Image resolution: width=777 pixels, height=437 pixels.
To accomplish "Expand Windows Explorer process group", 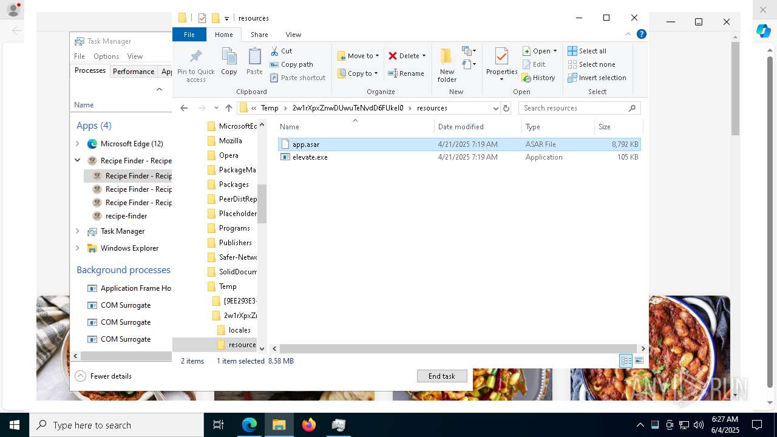I will click(77, 248).
